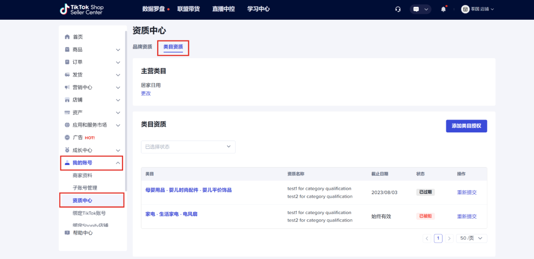Click the TikTok Shop Seller Center logo
This screenshot has height=259, width=534.
82,9
